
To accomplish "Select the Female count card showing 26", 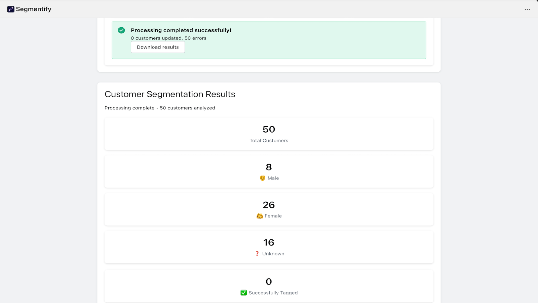I will [x=269, y=209].
